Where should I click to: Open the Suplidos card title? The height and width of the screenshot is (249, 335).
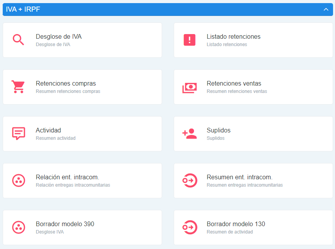click(218, 131)
